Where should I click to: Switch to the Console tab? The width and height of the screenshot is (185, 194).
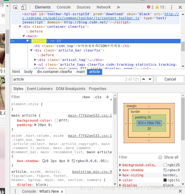[64, 7]
